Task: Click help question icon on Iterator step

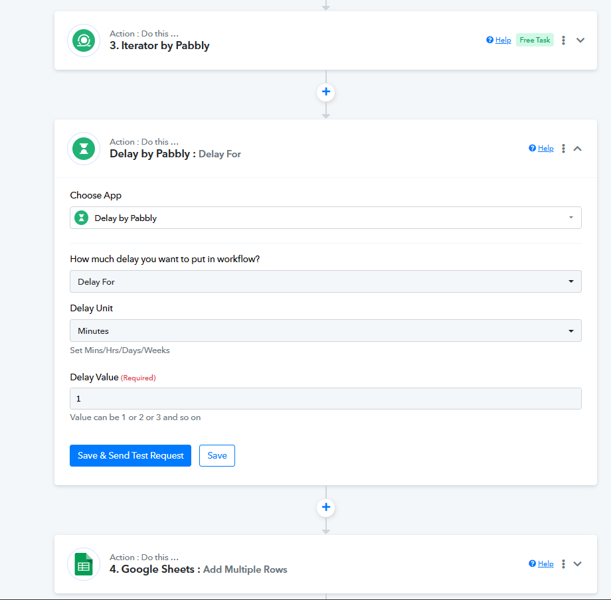Action: pos(490,40)
